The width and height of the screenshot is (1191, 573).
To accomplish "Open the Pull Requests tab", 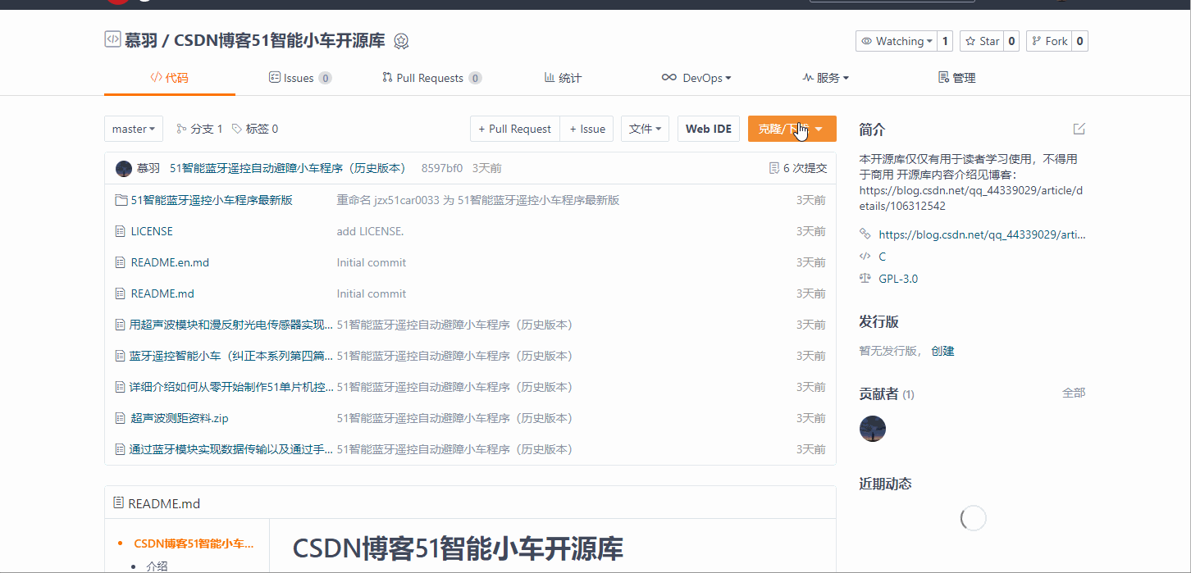I will [431, 78].
